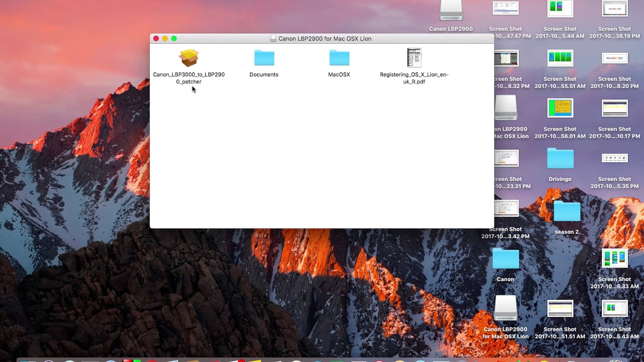Select Screen Shot ending 47.47 PM on desktop
Screen dimensions: 644x362
506,9
